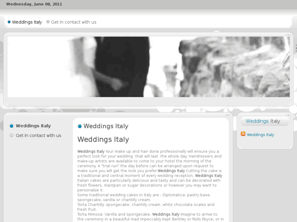Viewport: 297px width, 222px height.
Task: Click the Weddings Italy right module header
Action: click(x=263, y=121)
